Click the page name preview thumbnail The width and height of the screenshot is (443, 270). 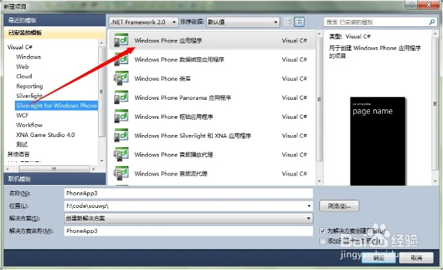click(x=377, y=141)
